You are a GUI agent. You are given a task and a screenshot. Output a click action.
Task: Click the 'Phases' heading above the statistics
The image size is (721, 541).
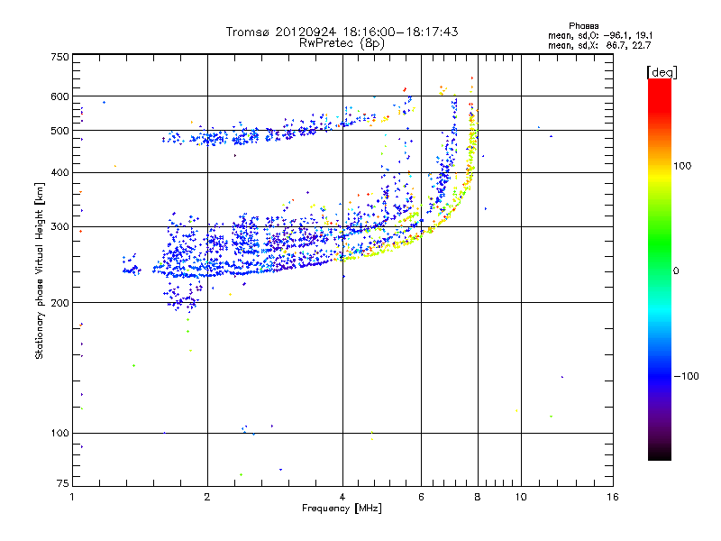[583, 26]
